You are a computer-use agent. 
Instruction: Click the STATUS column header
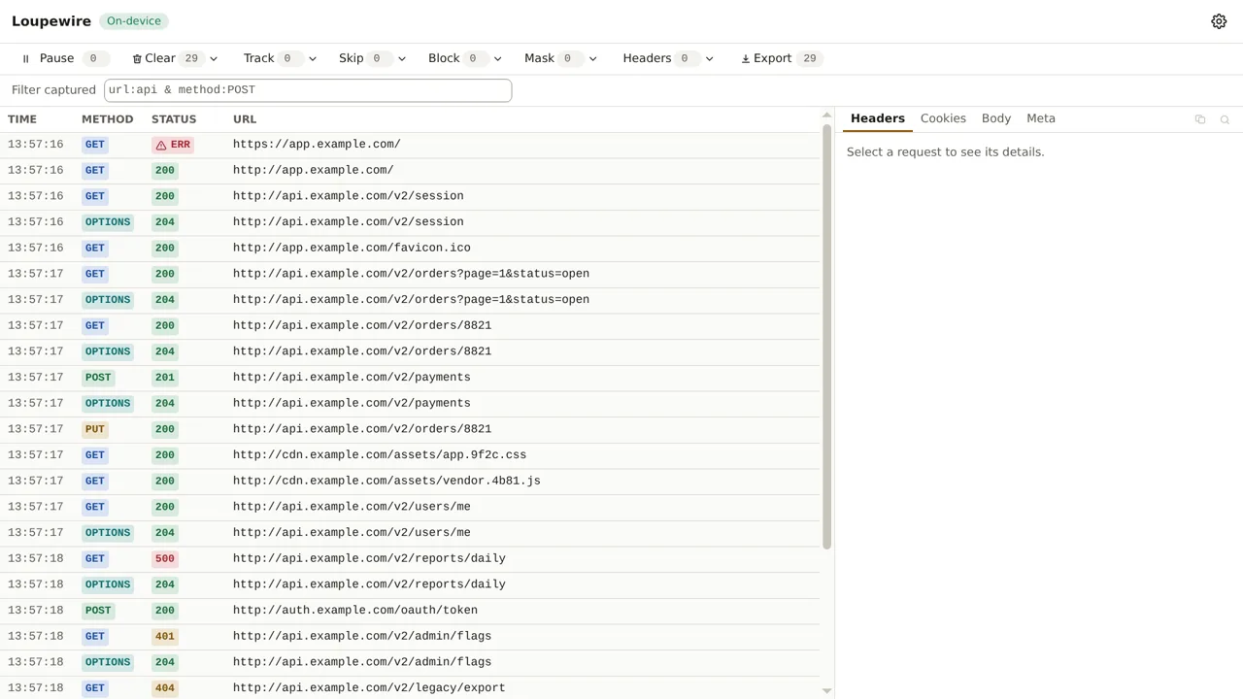click(174, 119)
